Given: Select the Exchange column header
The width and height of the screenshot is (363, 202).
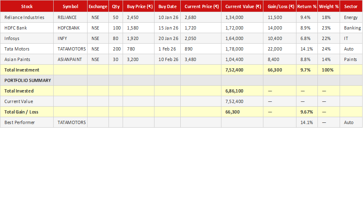Looking at the screenshot, I should 98,6.
